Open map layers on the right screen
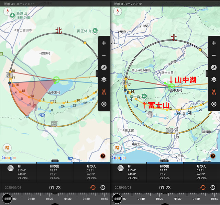The image size is (220, 205). [x=214, y=80]
